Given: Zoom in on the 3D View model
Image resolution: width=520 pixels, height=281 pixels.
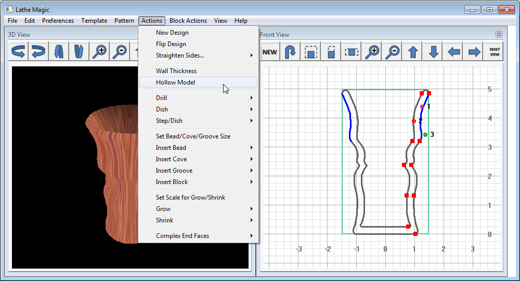Looking at the screenshot, I should coord(99,51).
